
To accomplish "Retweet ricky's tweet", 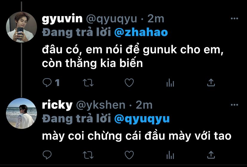I will pos(88,155).
